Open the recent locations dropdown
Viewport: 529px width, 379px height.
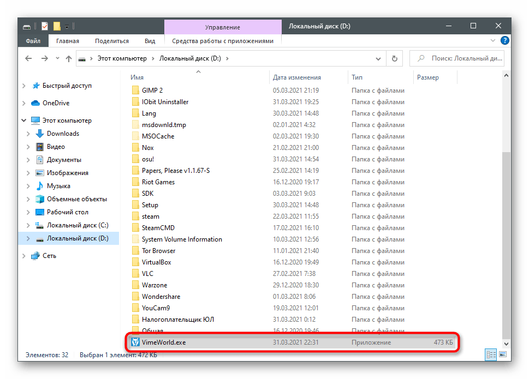tap(57, 58)
